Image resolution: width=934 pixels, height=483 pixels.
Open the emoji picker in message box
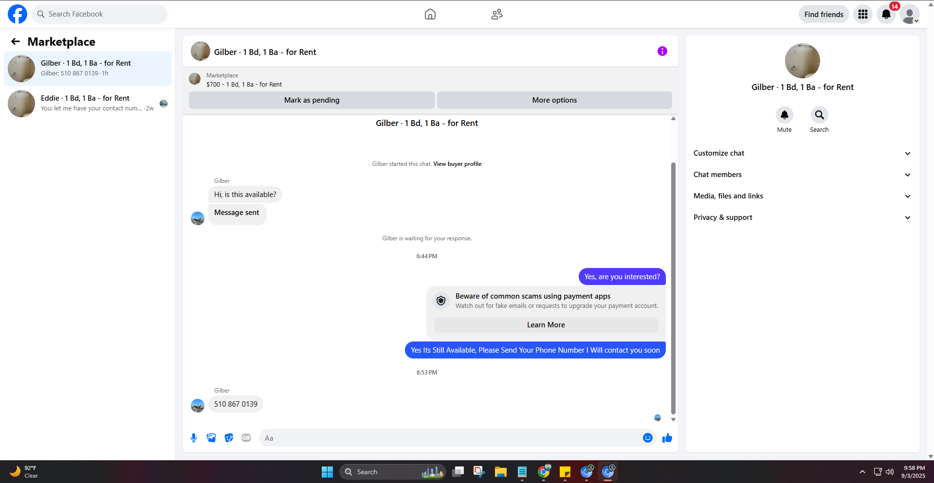(x=648, y=438)
